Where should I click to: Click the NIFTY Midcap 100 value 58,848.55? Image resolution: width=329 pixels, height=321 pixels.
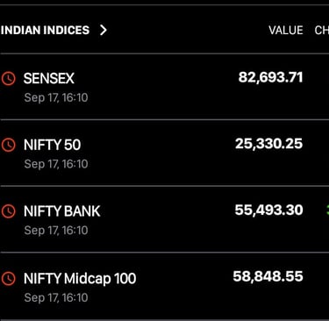(x=268, y=276)
